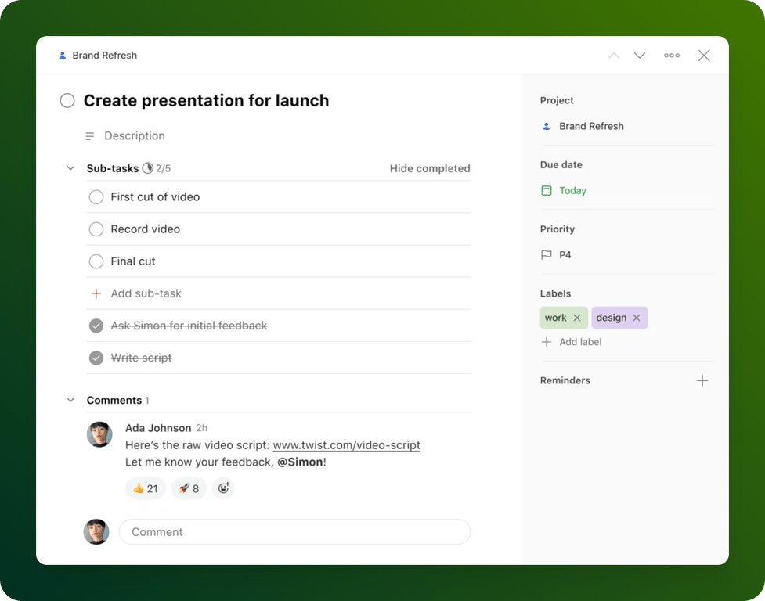Screen dimensions: 765x601
Task: Open the add reaction emoji picker
Action: click(223, 488)
